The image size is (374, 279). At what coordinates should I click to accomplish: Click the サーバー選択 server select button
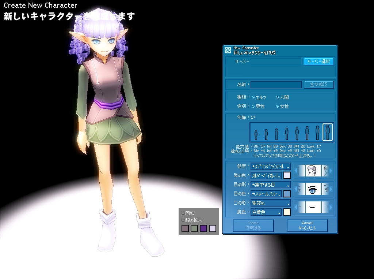tap(318, 62)
